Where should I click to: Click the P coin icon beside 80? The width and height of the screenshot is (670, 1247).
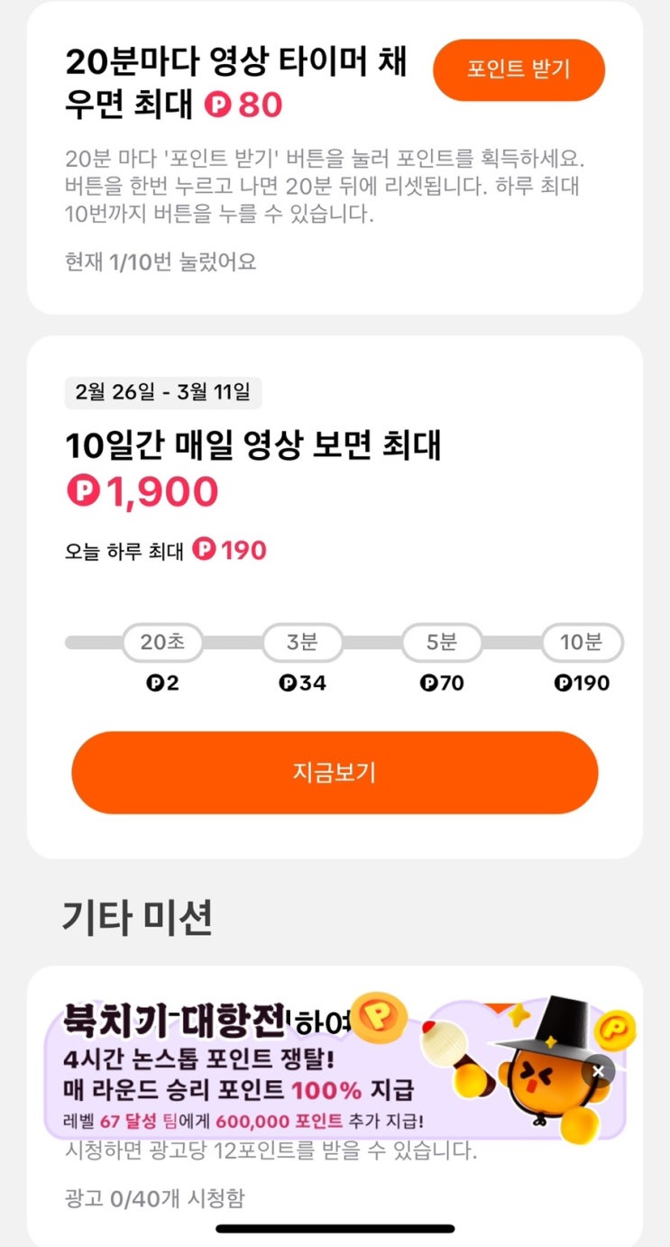[218, 105]
